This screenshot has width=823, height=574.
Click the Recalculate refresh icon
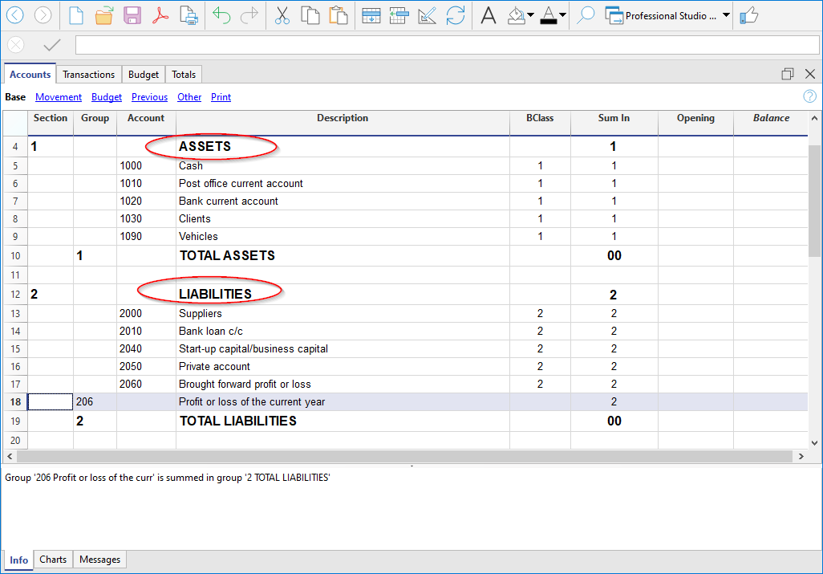pos(456,15)
